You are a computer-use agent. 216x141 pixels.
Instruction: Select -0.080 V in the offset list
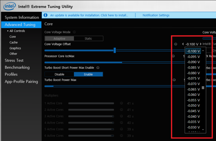193,73
